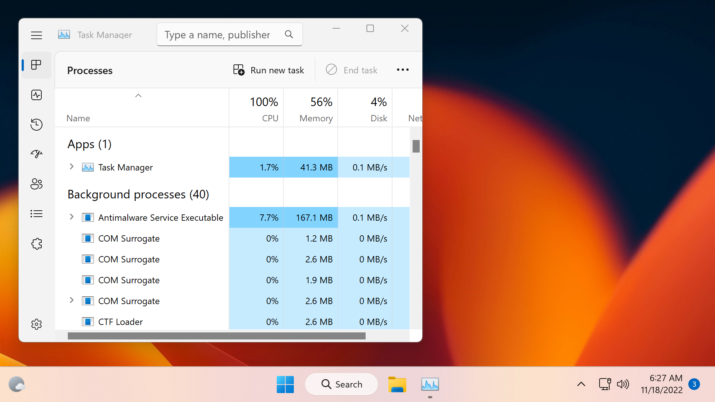
Task: Show hidden system tray icons
Action: click(581, 384)
